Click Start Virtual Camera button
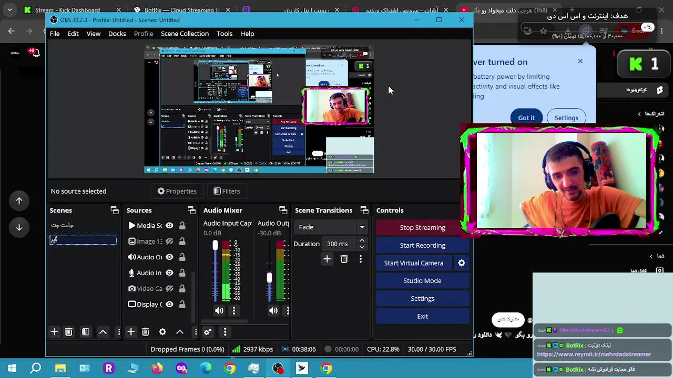 [414, 263]
